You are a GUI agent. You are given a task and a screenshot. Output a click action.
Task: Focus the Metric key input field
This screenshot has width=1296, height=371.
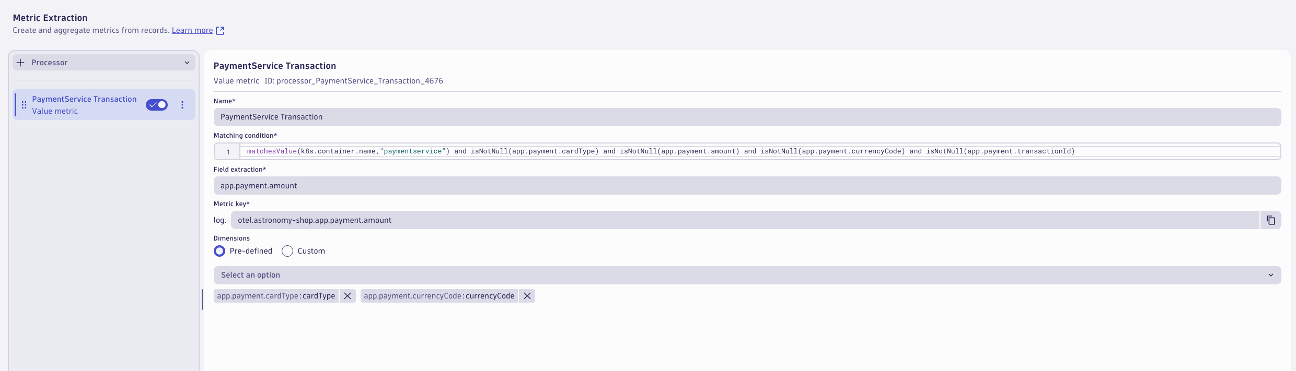tap(745, 220)
